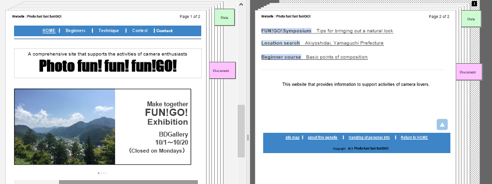Select the green Data tab on page 1
This screenshot has width=492, height=184.
click(x=224, y=17)
